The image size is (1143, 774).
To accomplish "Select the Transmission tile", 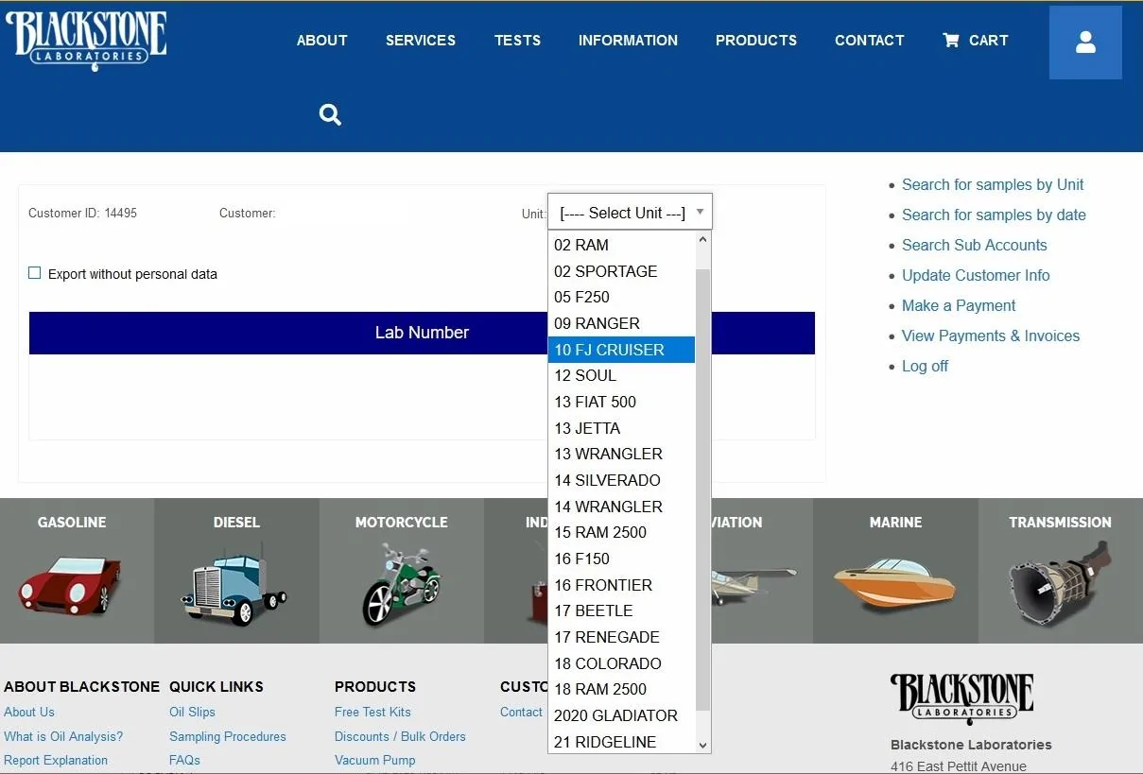I will [1061, 571].
